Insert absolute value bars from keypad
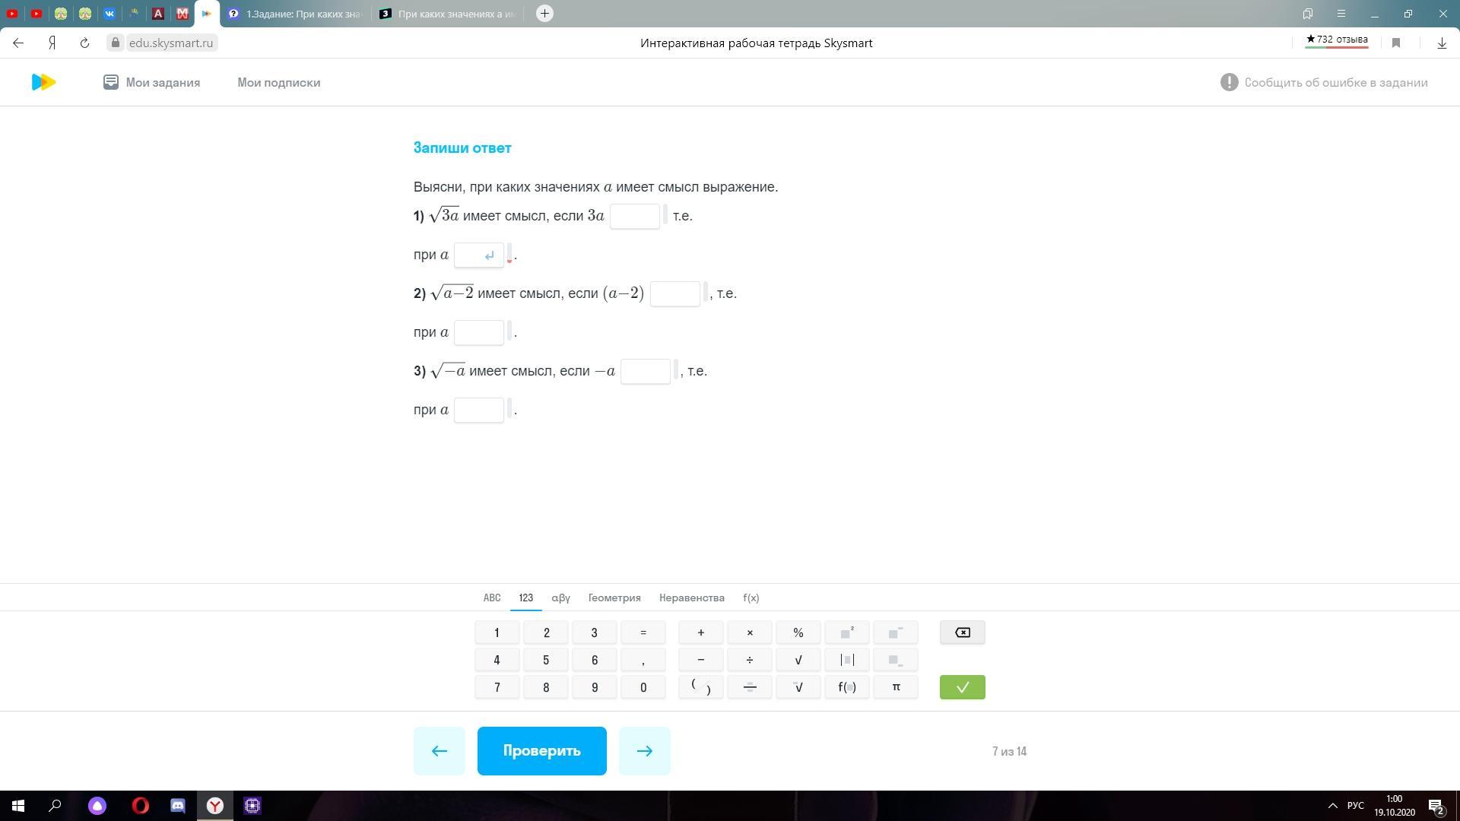The image size is (1460, 821). [x=846, y=660]
